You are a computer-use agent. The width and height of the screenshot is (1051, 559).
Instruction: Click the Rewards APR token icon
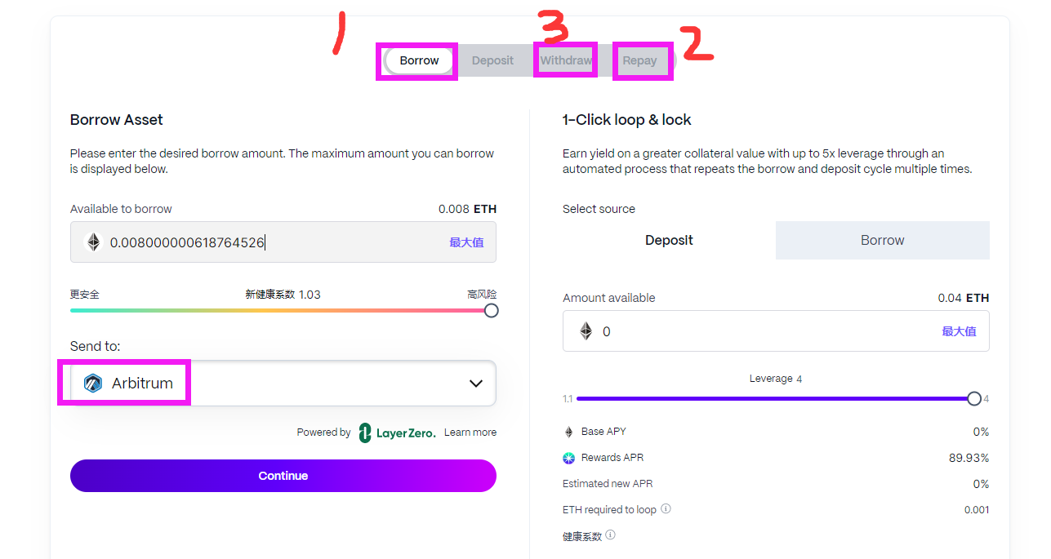[x=569, y=458]
